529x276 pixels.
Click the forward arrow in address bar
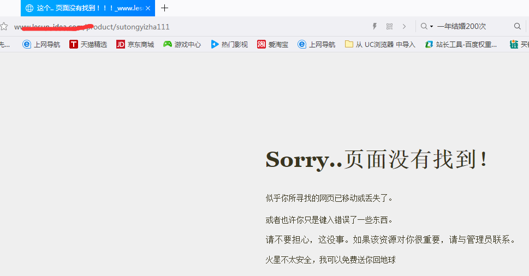(x=404, y=26)
